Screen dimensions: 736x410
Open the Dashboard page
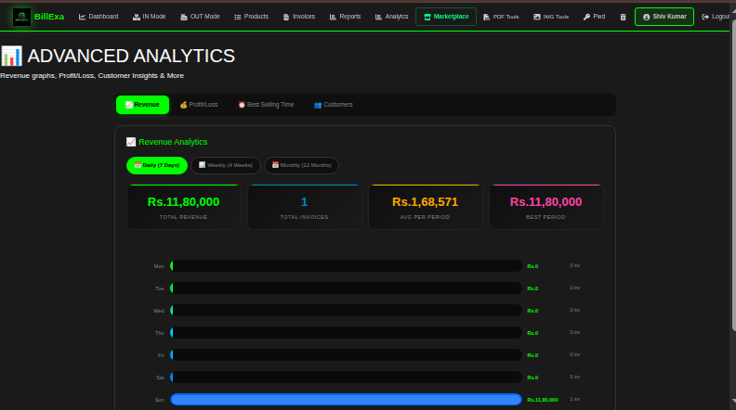[99, 17]
